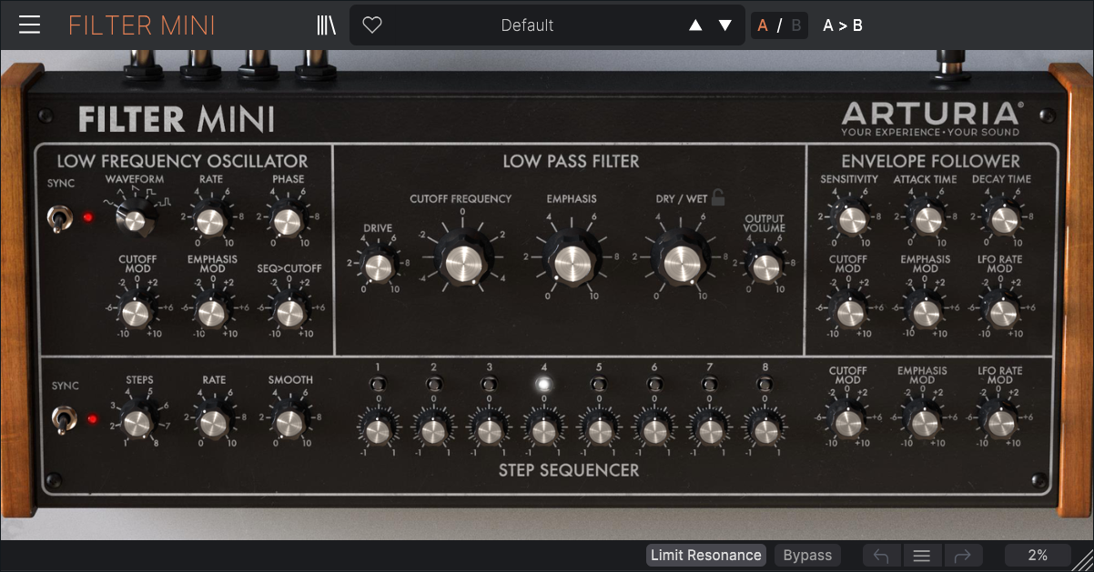Viewport: 1094px width, 572px height.
Task: Open the edit history list icon
Action: (922, 556)
